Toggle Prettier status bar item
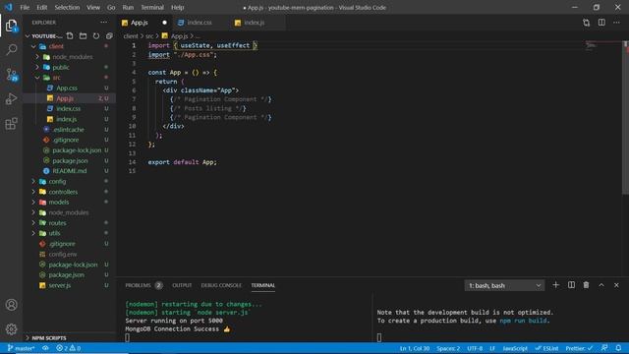The height and width of the screenshot is (354, 629). point(579,348)
